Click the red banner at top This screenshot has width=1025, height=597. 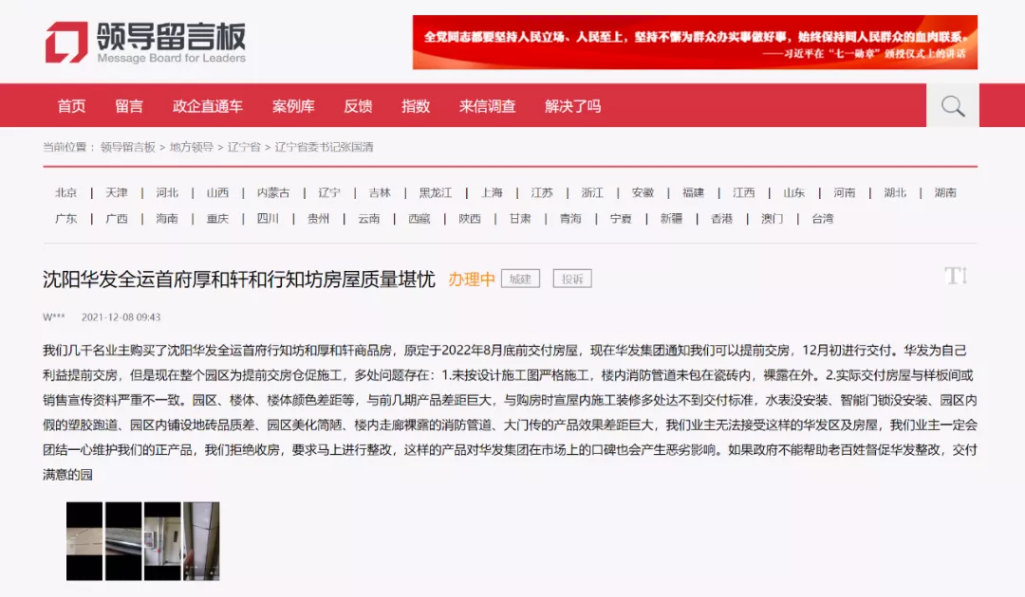pyautogui.click(x=695, y=43)
